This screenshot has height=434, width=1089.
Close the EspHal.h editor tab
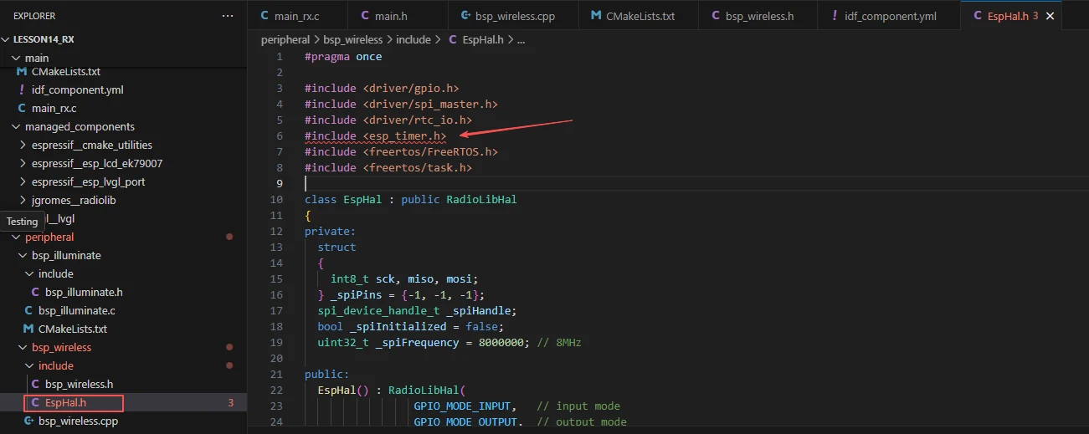[x=1050, y=16]
